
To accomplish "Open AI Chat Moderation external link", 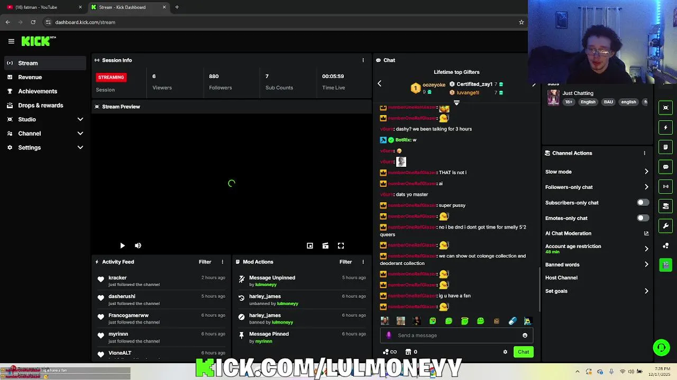I will tap(646, 233).
